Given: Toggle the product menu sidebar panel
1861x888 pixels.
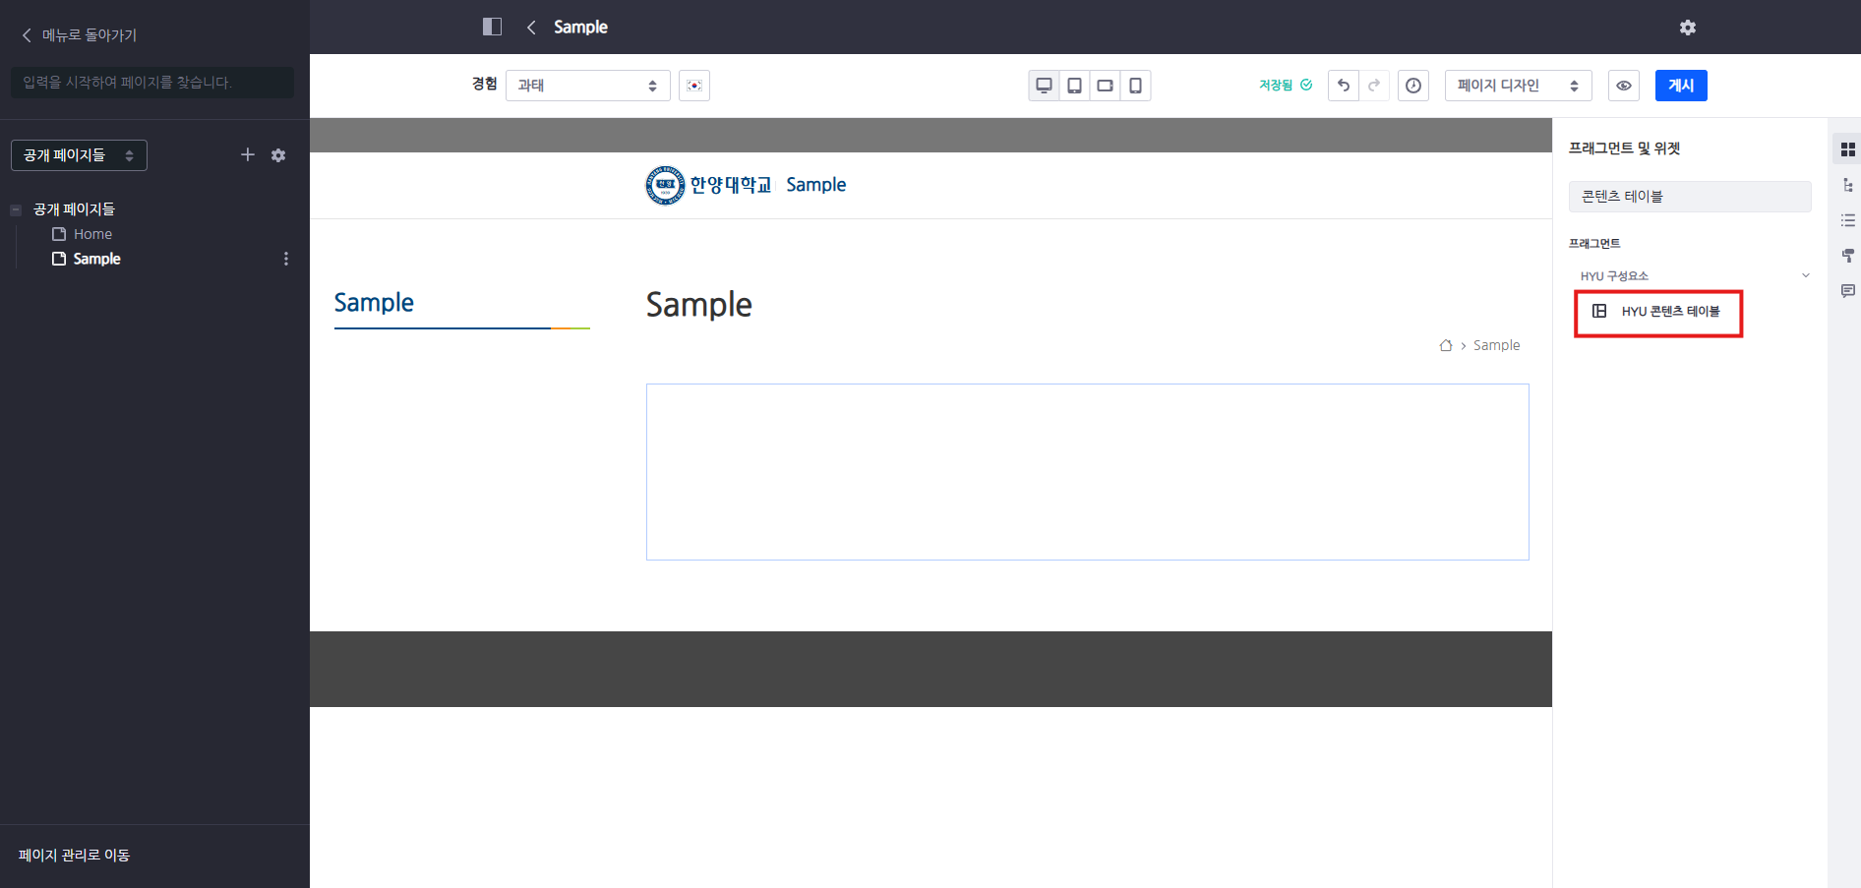Looking at the screenshot, I should pyautogui.click(x=492, y=27).
